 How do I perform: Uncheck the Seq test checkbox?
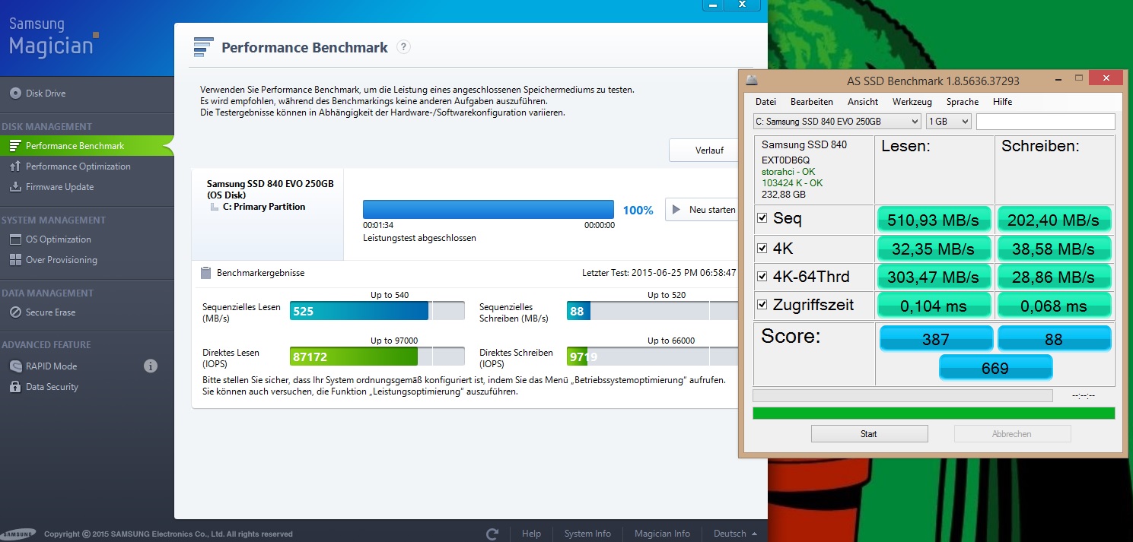coord(762,219)
